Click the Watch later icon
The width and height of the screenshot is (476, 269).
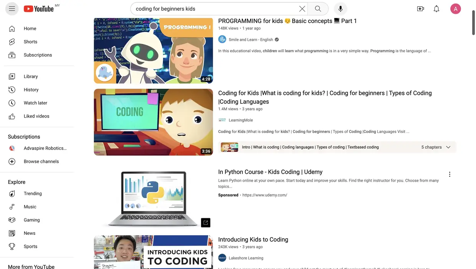coord(12,103)
